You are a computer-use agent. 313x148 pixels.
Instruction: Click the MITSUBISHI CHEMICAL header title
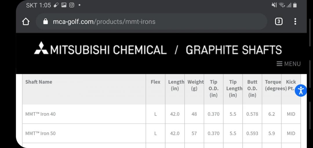(x=108, y=50)
